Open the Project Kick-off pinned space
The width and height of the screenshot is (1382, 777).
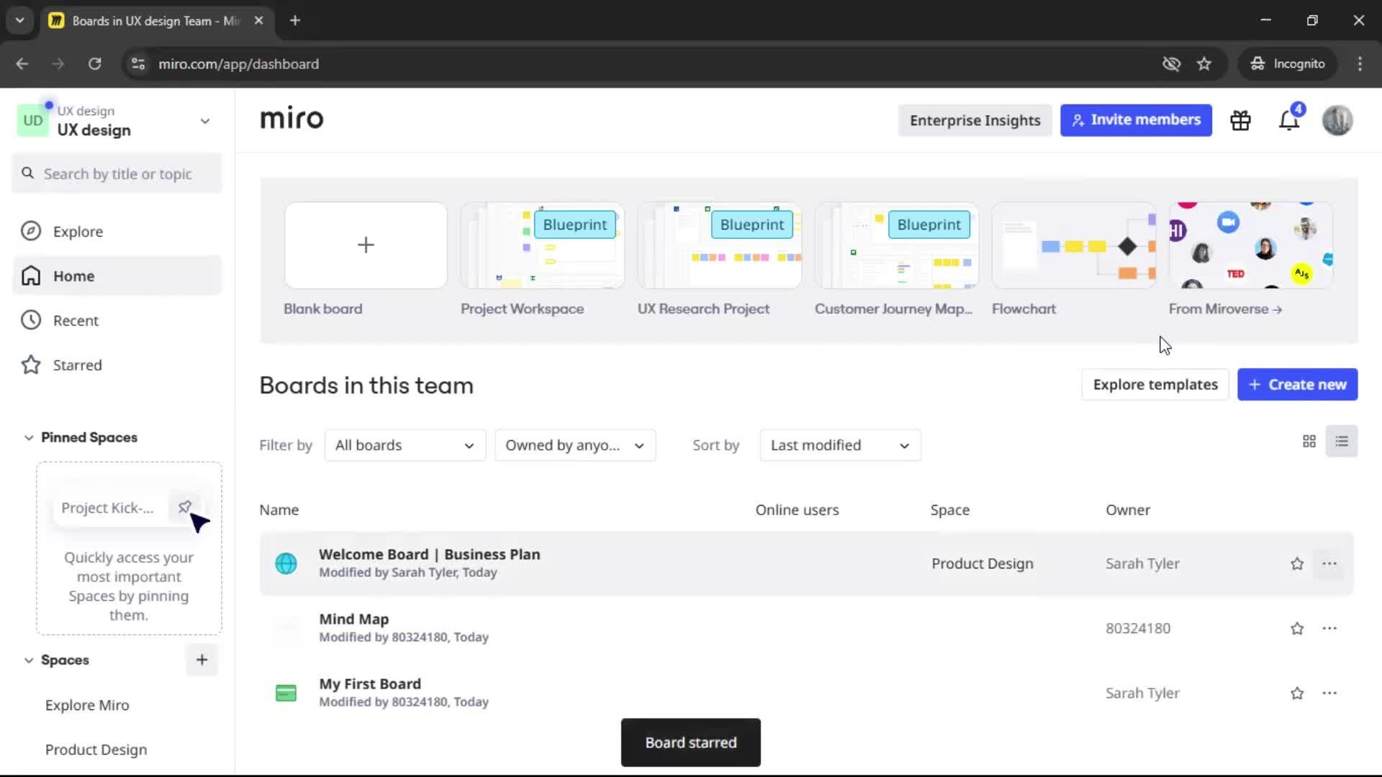click(x=107, y=508)
